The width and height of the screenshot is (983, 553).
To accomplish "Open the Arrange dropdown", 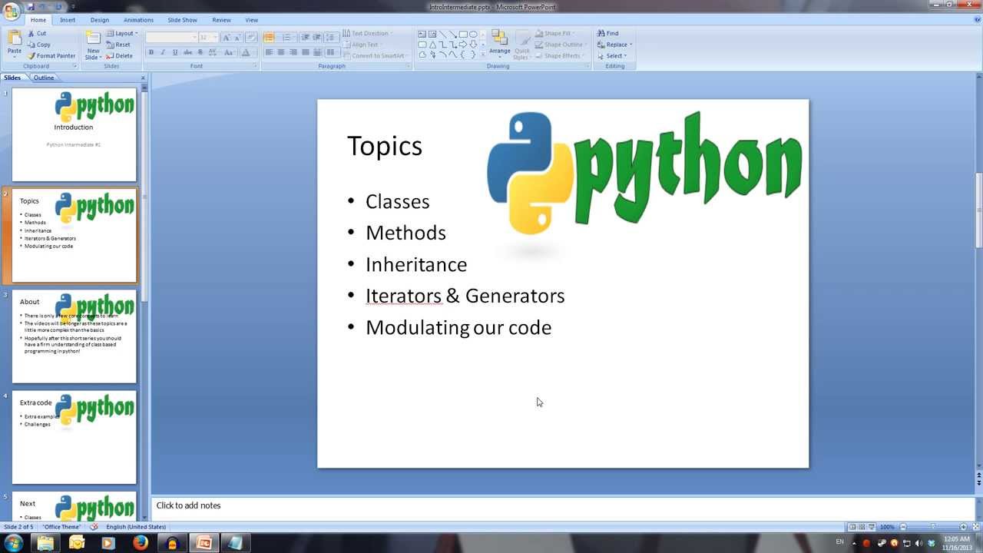I will pyautogui.click(x=499, y=45).
